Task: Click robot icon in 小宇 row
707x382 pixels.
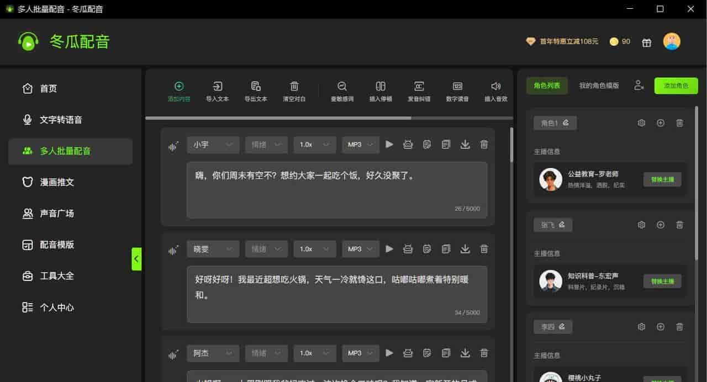Action: [x=408, y=144]
